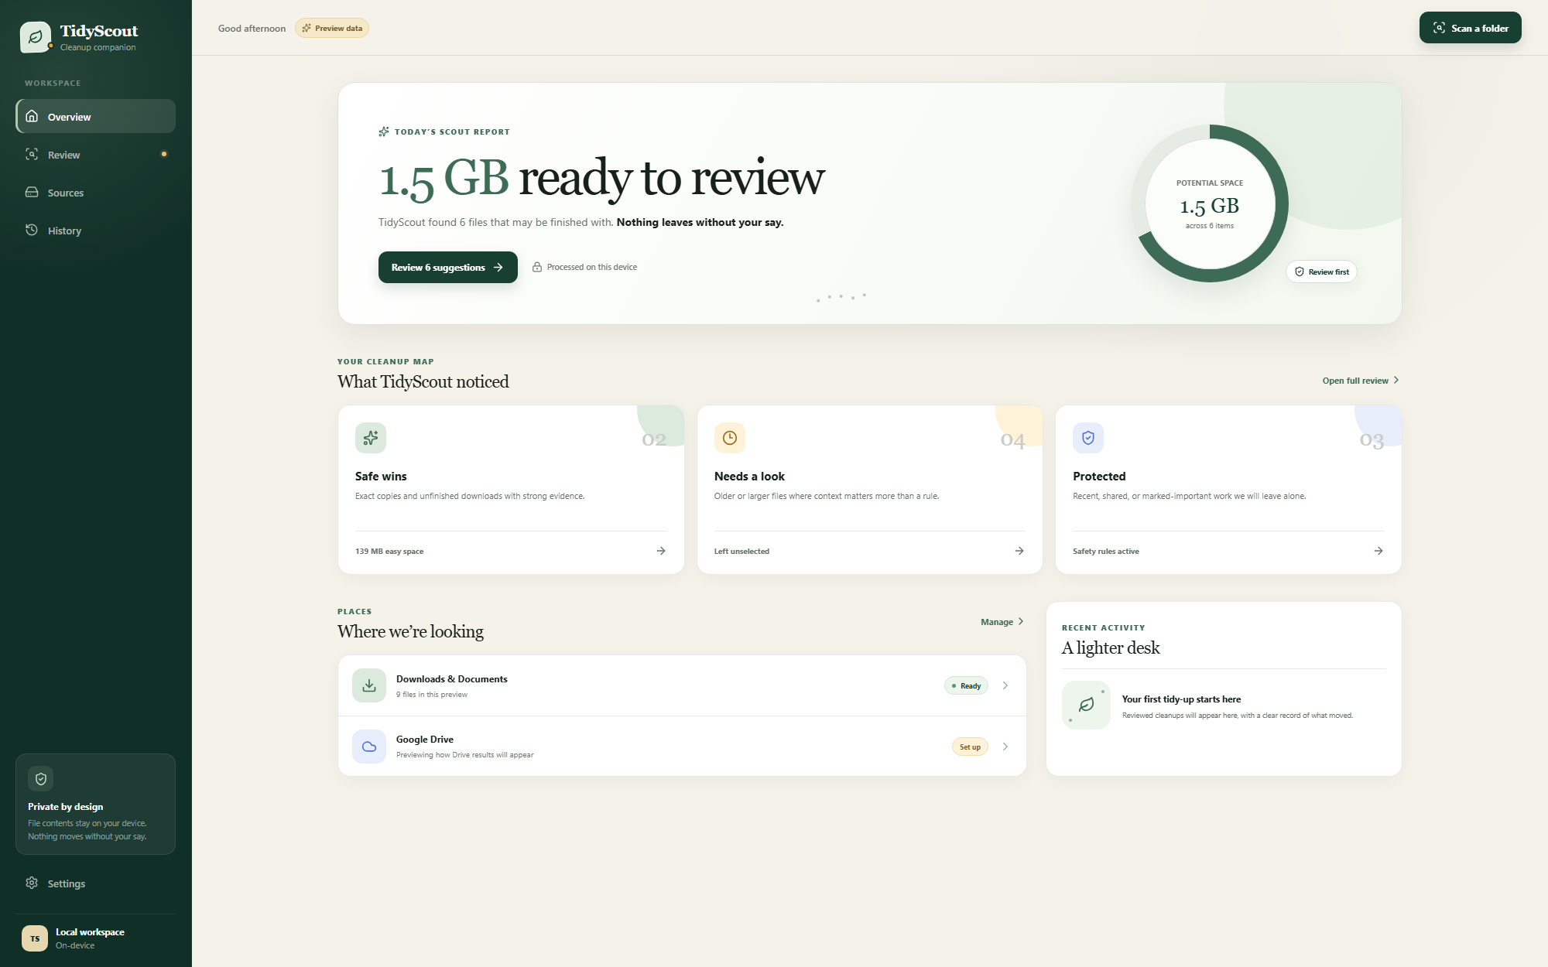
Task: Click the '139 MB easy space' label
Action: pyautogui.click(x=389, y=552)
